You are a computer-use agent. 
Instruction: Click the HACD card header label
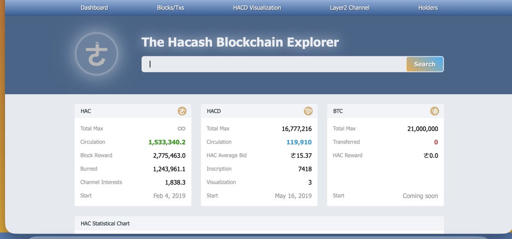click(214, 111)
